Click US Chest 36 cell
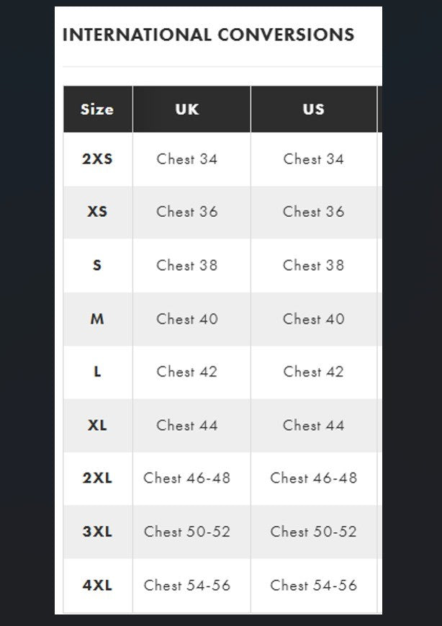This screenshot has height=626, width=442. pyautogui.click(x=314, y=212)
